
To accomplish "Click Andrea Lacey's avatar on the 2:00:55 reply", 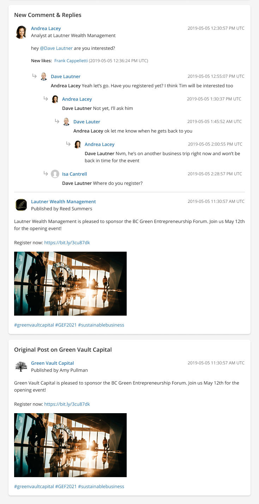I will 78,144.
